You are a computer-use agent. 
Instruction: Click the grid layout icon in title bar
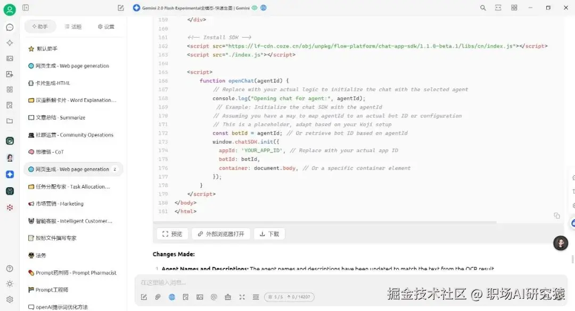coord(514,7)
